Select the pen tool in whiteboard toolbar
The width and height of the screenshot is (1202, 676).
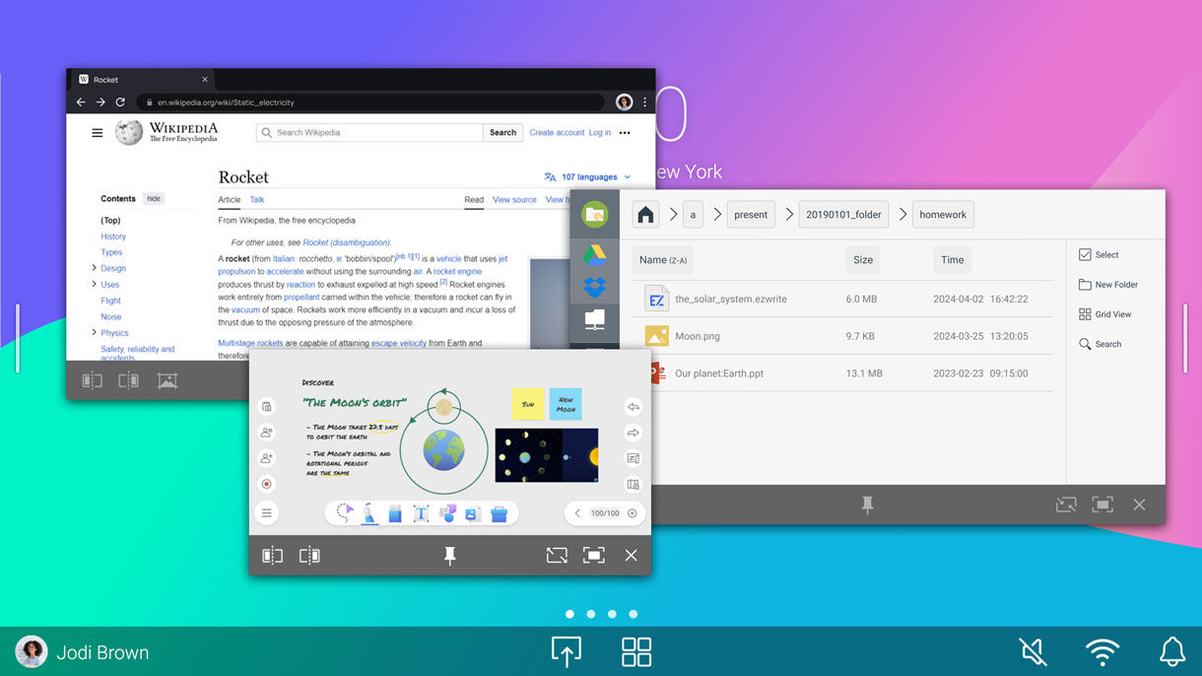point(369,513)
